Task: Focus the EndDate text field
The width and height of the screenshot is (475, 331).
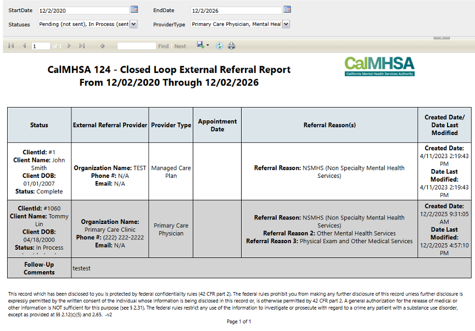Action: [236, 10]
